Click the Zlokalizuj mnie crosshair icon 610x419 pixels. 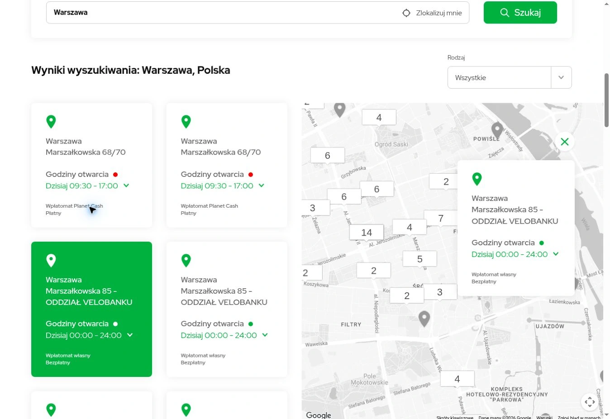tap(406, 13)
